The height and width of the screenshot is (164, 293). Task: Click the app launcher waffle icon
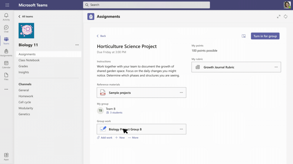[x=7, y=5]
